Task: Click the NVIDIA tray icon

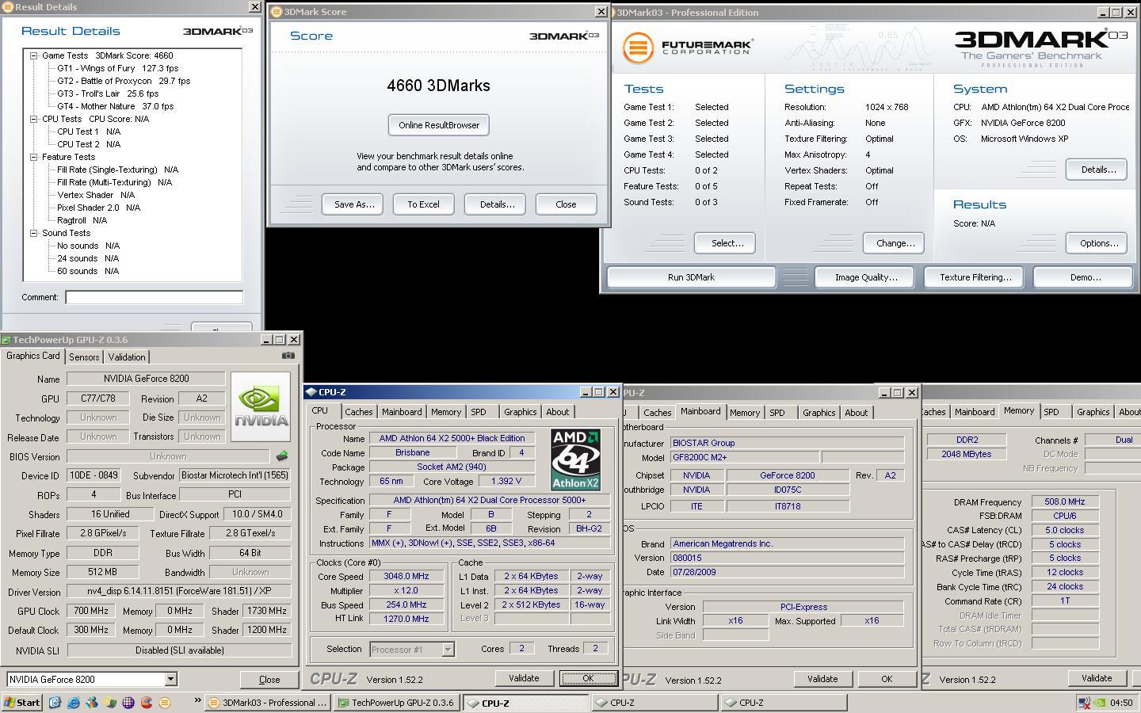Action: pos(1099,703)
